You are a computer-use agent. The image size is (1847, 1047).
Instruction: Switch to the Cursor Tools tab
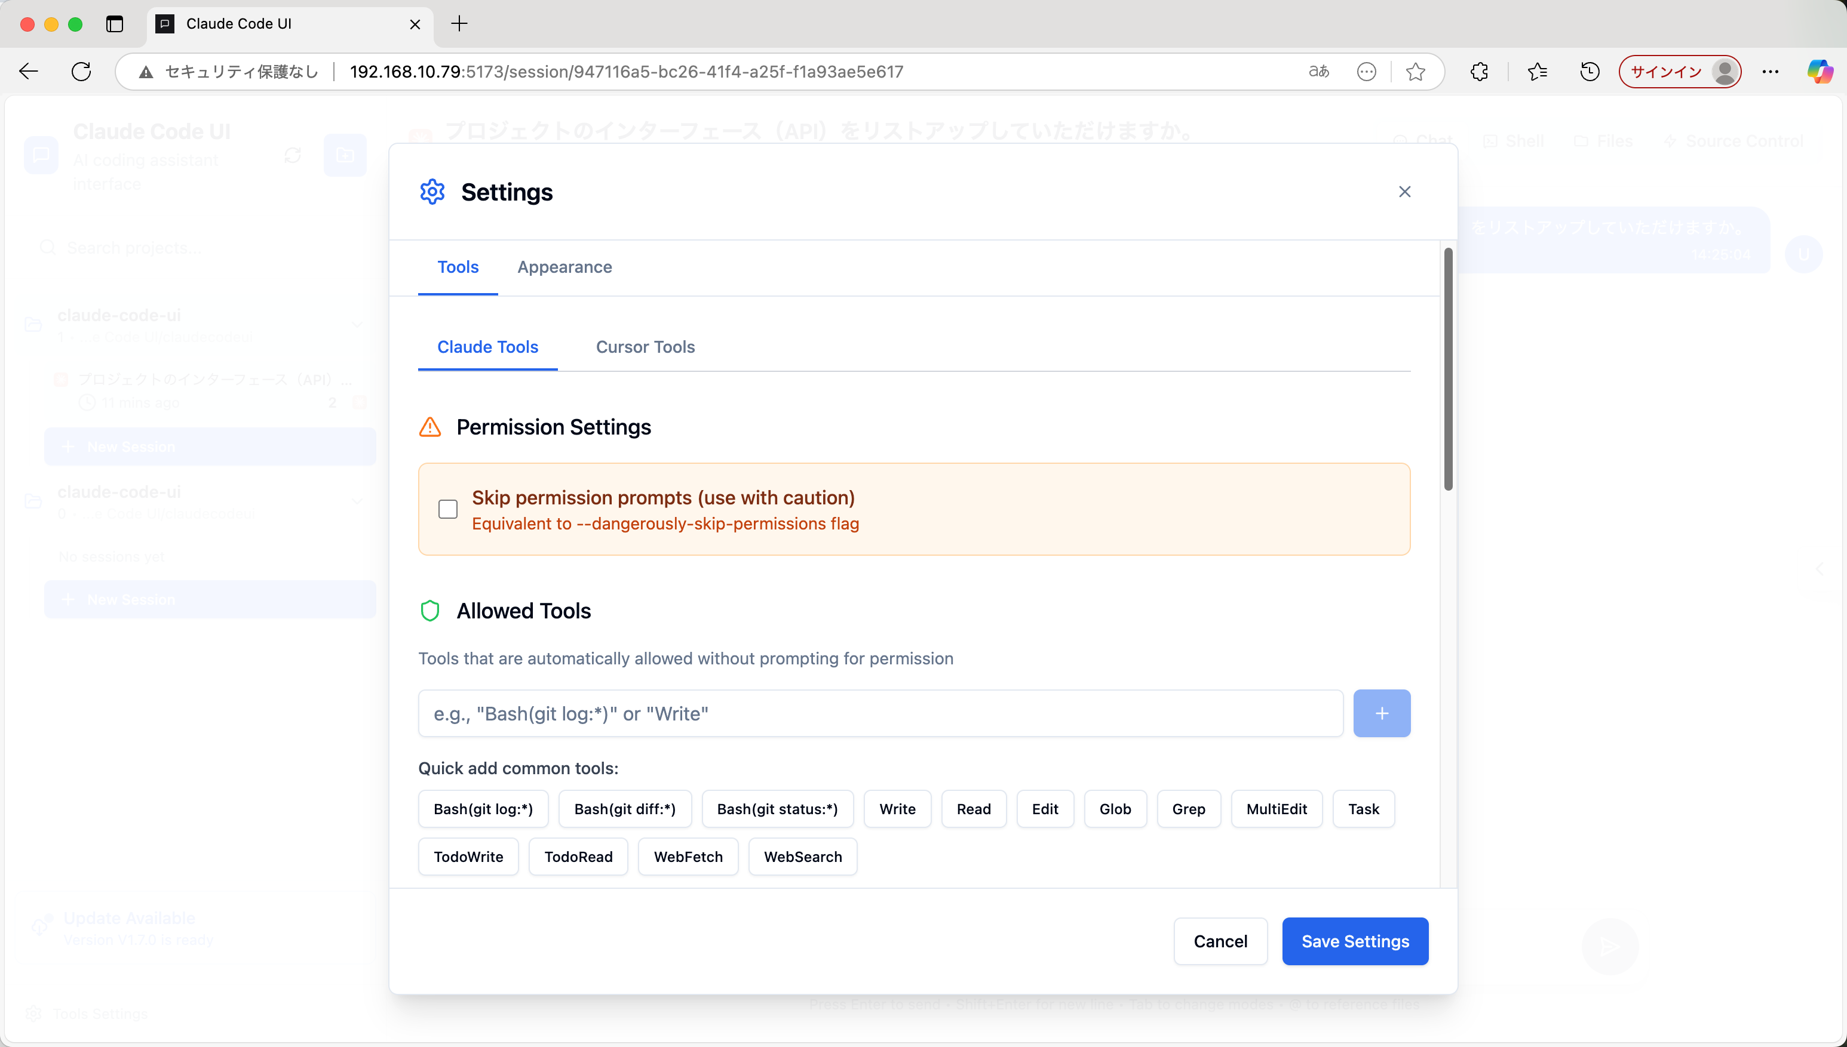pos(645,347)
